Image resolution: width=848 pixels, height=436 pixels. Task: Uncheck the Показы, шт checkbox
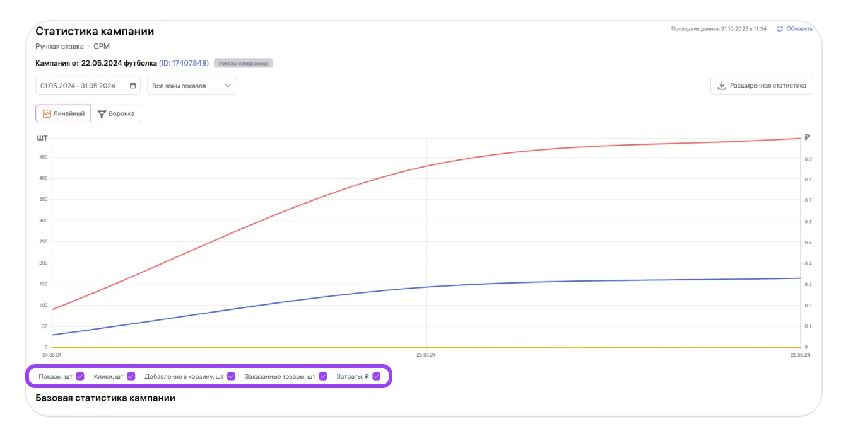click(x=80, y=377)
